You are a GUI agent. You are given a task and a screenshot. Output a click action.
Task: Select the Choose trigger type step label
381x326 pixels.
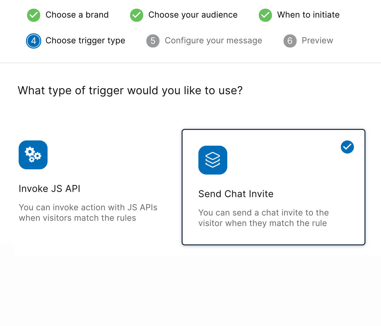click(x=85, y=41)
